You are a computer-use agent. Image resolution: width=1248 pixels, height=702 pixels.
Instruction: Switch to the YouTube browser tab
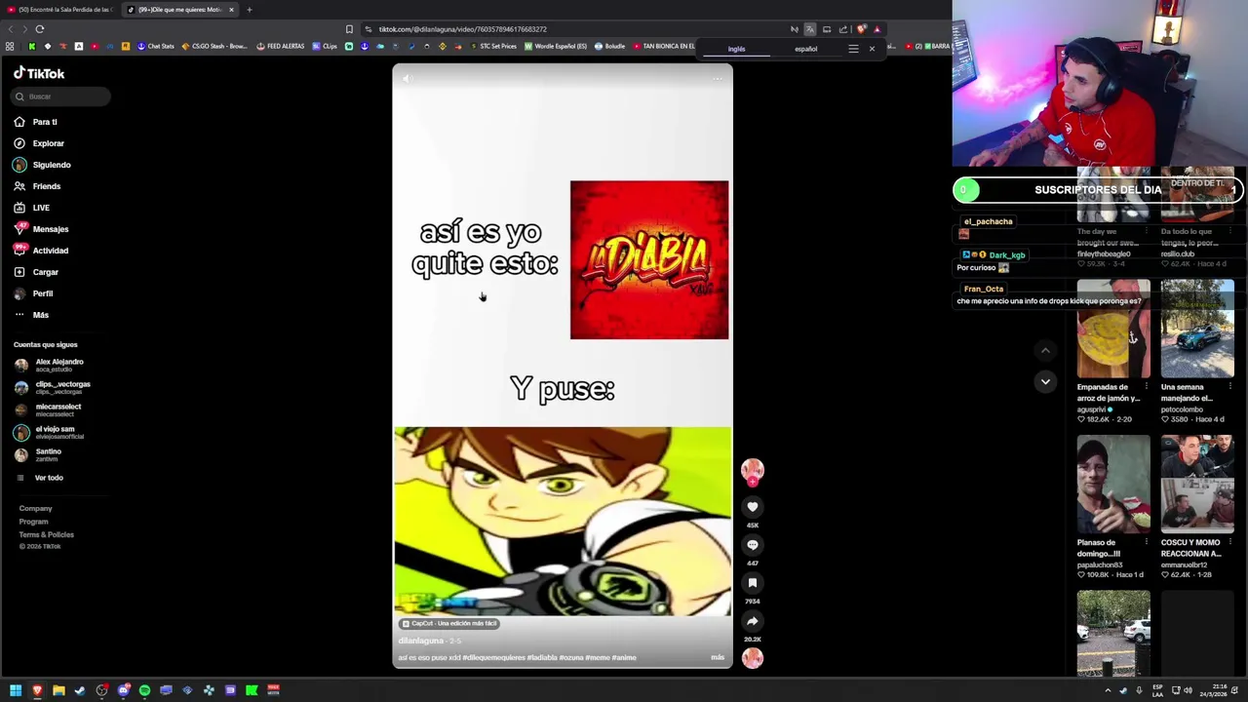pyautogui.click(x=60, y=10)
